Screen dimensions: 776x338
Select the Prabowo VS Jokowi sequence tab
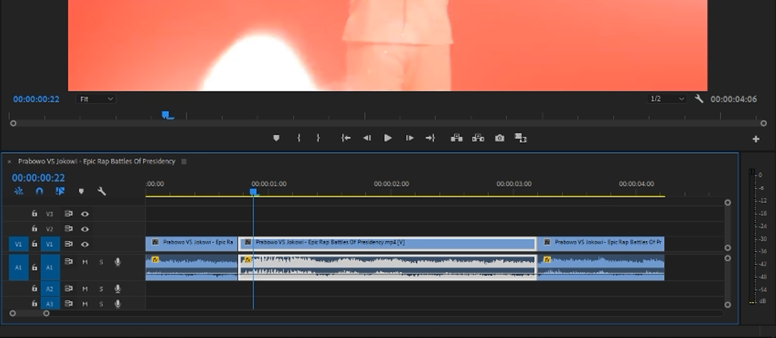(x=96, y=161)
